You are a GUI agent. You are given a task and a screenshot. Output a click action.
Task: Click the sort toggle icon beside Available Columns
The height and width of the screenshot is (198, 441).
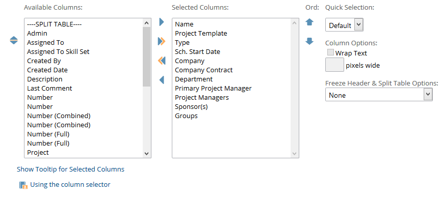point(14,40)
